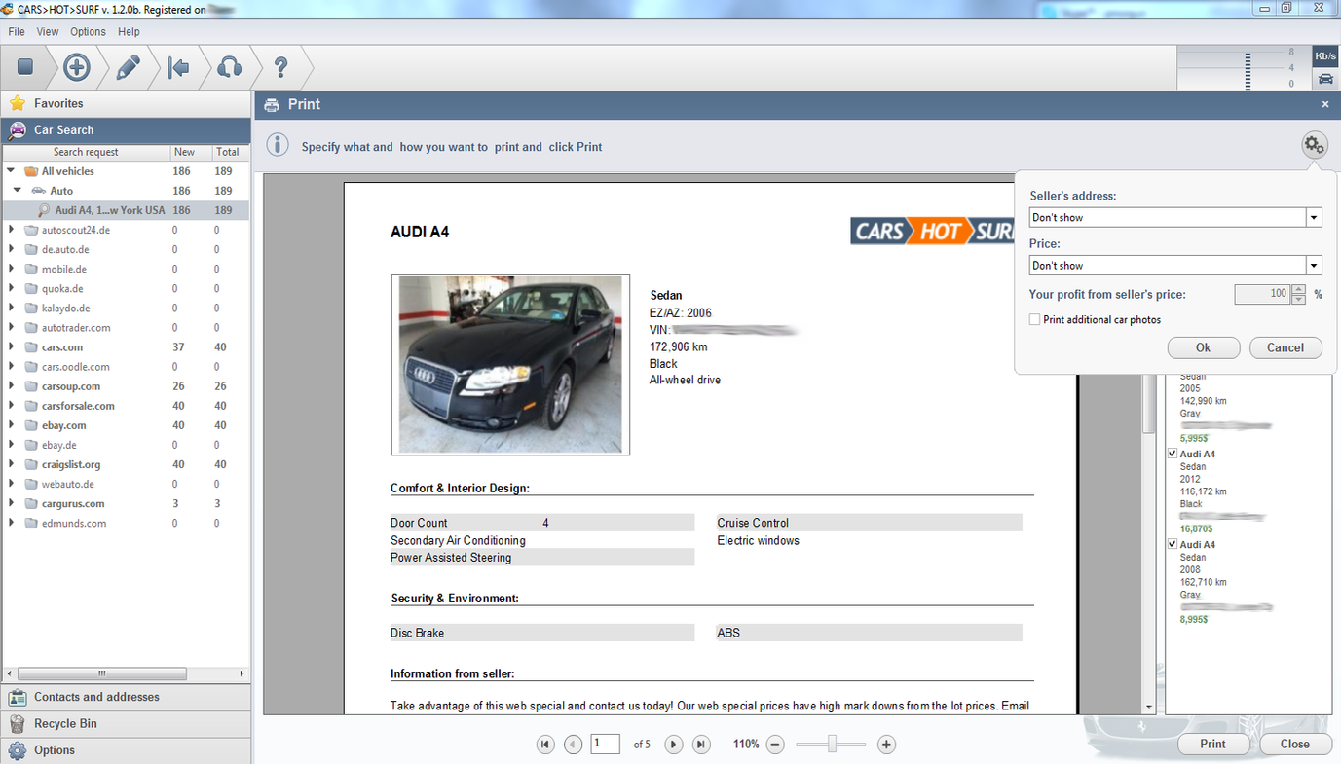This screenshot has width=1341, height=764.
Task: Click Cancel in settings popup
Action: (x=1285, y=347)
